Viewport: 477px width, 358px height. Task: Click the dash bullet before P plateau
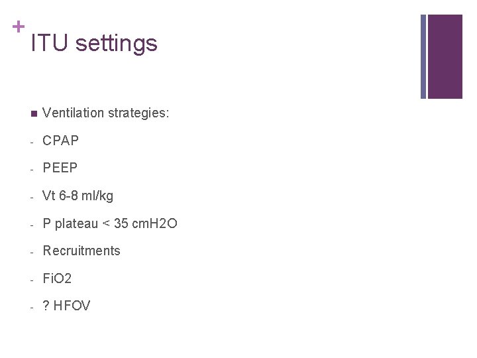(32, 224)
